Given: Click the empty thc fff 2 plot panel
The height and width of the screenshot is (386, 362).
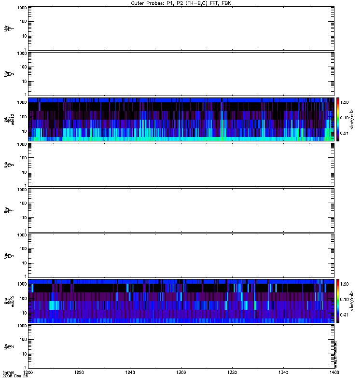Looking at the screenshot, I should coord(181,256).
